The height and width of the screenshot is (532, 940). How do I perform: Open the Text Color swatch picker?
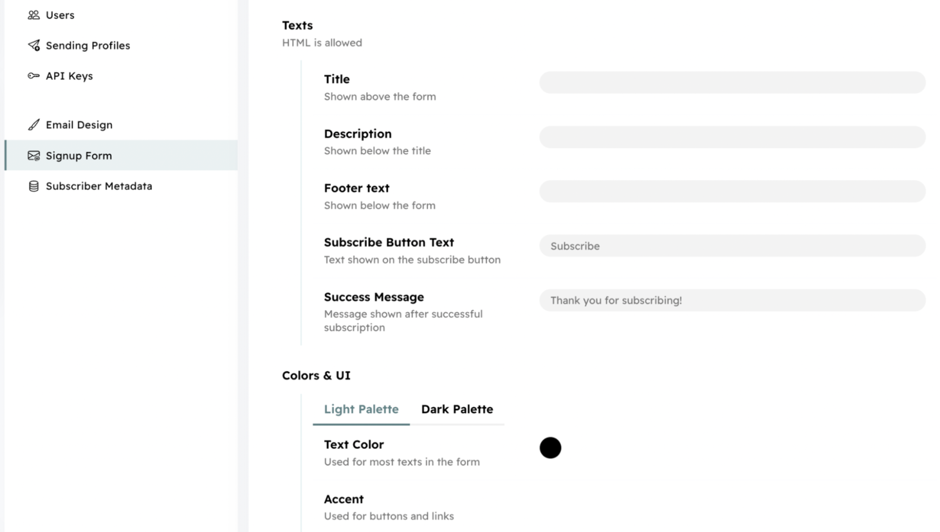click(x=550, y=448)
